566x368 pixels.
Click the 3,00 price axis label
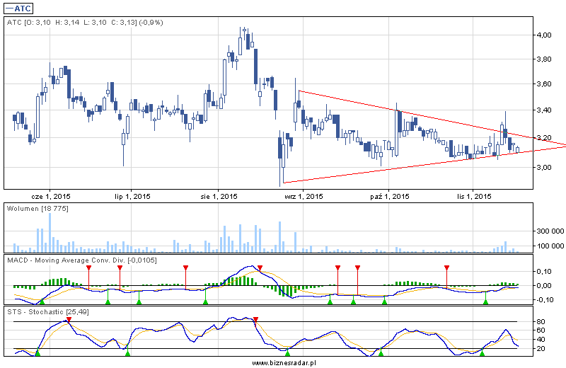(544, 168)
